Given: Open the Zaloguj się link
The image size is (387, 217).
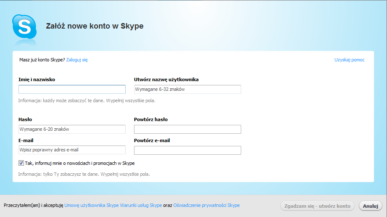Looking at the screenshot, I should pos(77,60).
